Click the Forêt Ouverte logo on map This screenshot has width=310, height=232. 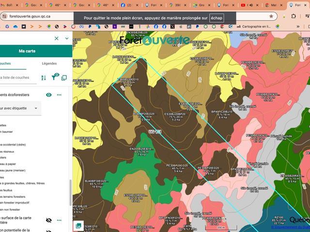(x=155, y=40)
